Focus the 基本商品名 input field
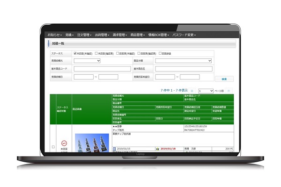Image resolution: width=281 pixels, height=187 pixels. tap(184, 69)
